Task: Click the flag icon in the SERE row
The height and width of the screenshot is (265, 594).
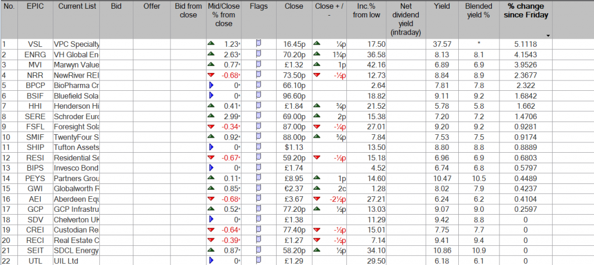Action: tap(259, 115)
